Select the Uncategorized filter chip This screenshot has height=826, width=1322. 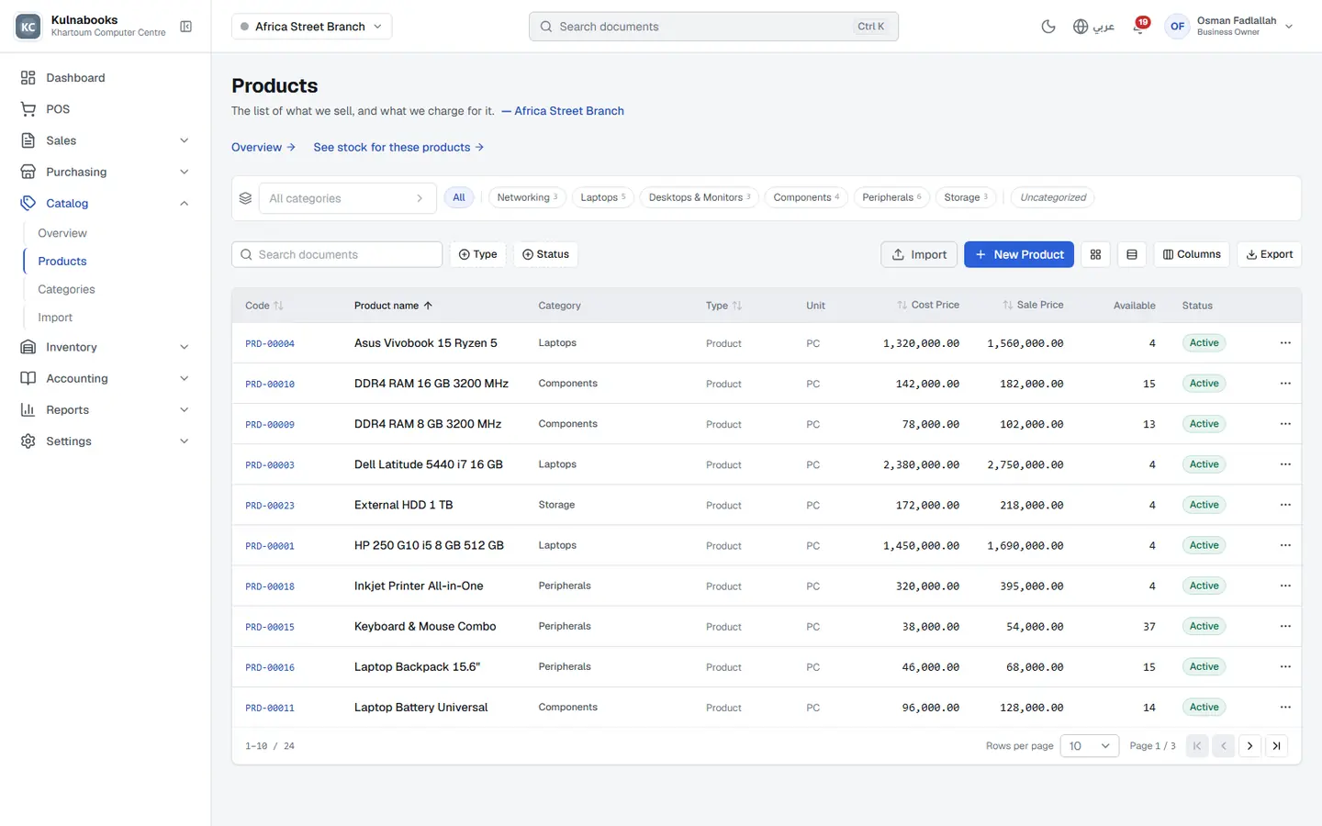pos(1053,197)
